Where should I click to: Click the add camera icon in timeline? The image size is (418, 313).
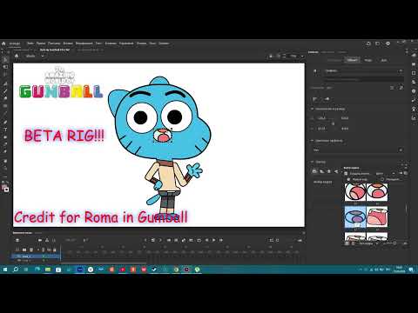click(40, 240)
